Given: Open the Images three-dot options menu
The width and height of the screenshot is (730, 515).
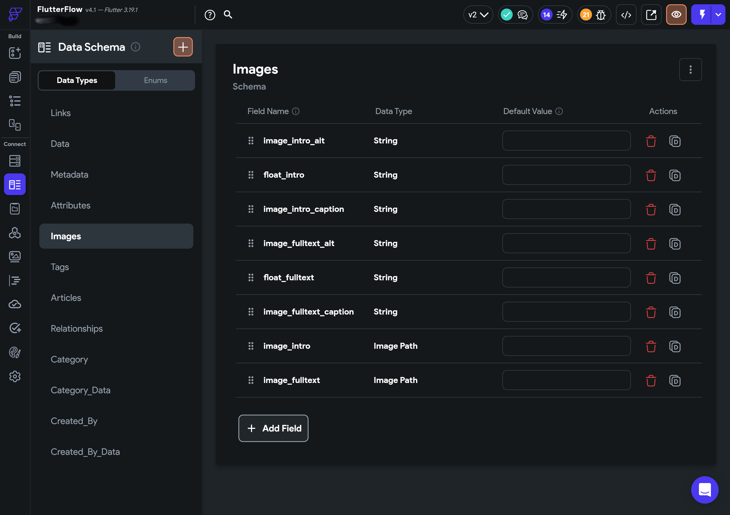Looking at the screenshot, I should pyautogui.click(x=690, y=69).
